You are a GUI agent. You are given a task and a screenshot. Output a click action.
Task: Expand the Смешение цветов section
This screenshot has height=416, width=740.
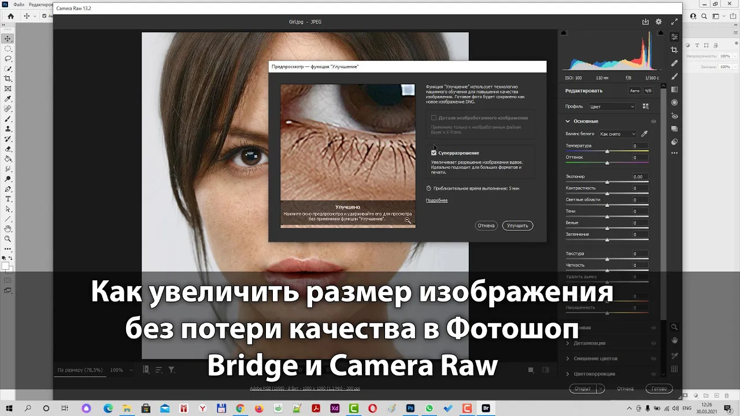(568, 359)
